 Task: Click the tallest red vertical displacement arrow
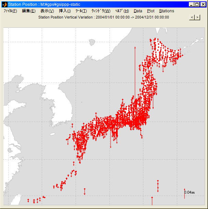135,75
